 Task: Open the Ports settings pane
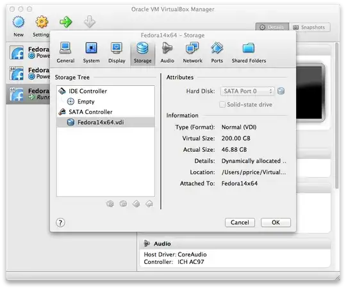(217, 53)
